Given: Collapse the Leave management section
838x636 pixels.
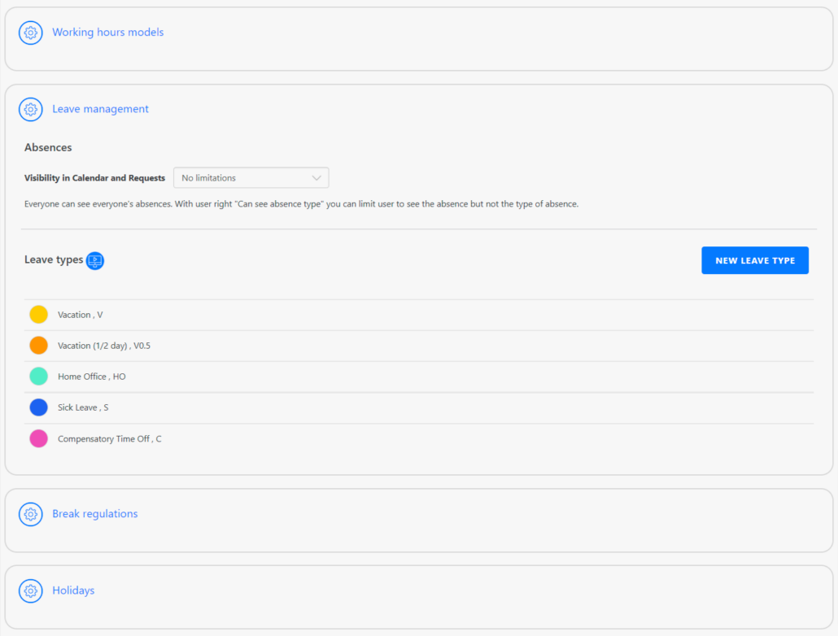Looking at the screenshot, I should (100, 109).
